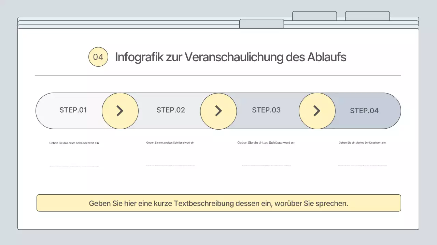
Task: Click the chevron arrow between STEP.01 and STEP.02
Action: [x=120, y=111]
